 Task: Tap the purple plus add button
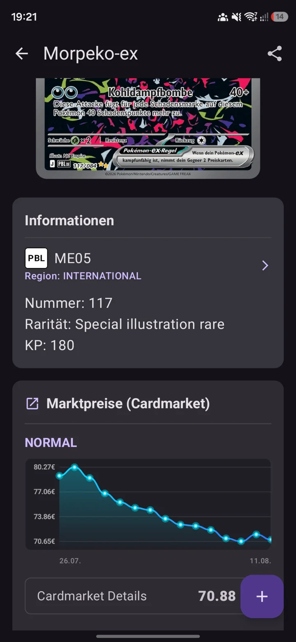tap(262, 596)
